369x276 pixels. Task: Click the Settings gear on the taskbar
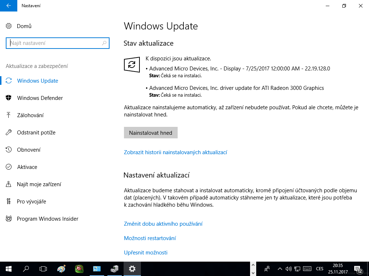point(132,269)
